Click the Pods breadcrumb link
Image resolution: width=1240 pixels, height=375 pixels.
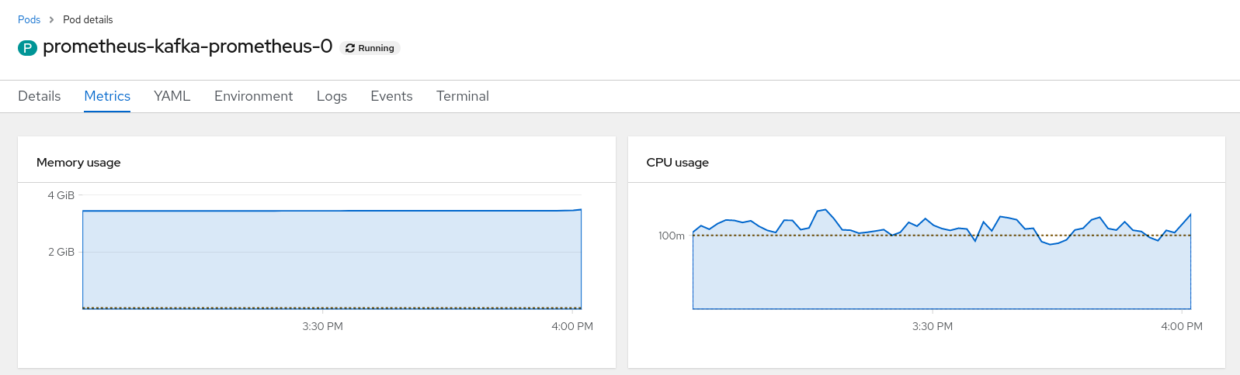click(29, 19)
